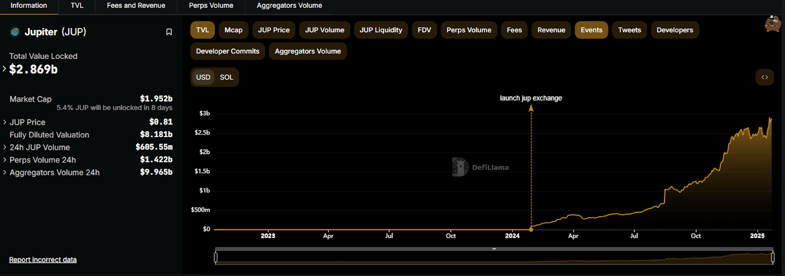Click the 2024 label on chart axis
785x276 pixels.
[512, 236]
